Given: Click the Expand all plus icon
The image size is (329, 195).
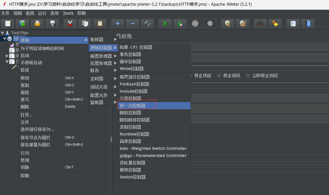Looking at the screenshot, I should 118,23.
